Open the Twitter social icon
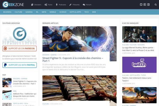This screenshot has width=159, height=106. coord(141,5)
